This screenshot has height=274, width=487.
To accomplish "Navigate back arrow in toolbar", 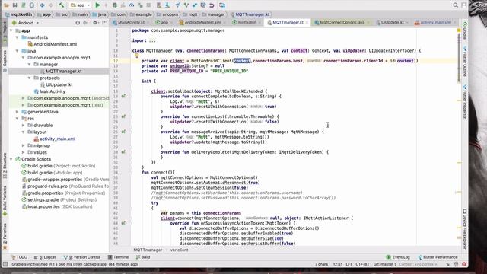I will 43,5.
